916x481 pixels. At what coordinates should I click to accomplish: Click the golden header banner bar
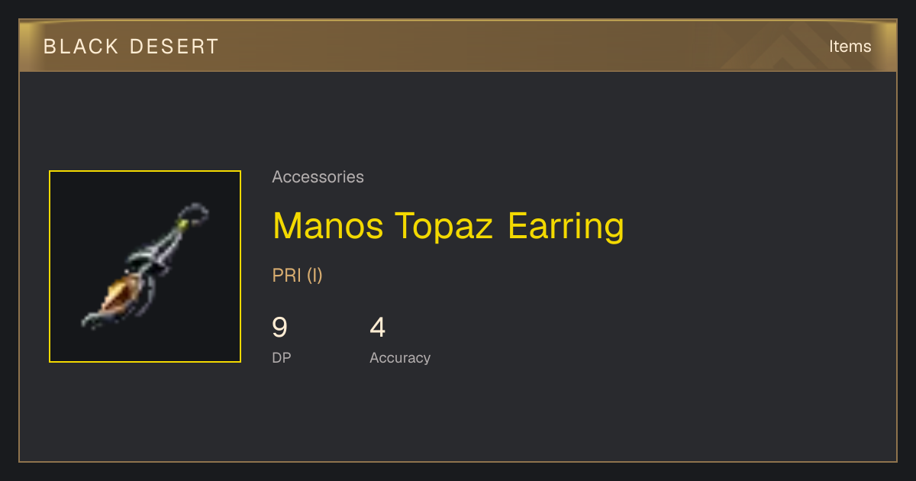point(458,46)
